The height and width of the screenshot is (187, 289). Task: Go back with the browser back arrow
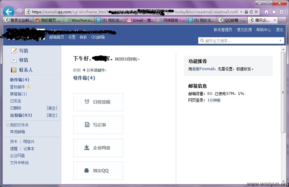click(x=8, y=12)
